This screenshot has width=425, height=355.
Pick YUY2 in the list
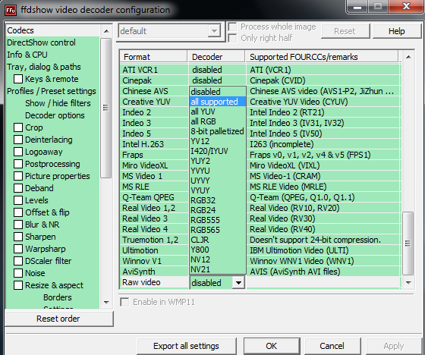(218, 161)
